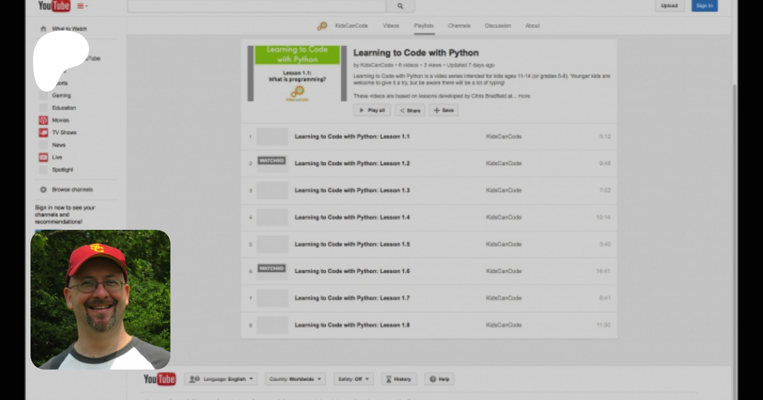
Task: Open Learning to Code with Python: Lesson 1.3
Action: coord(352,190)
